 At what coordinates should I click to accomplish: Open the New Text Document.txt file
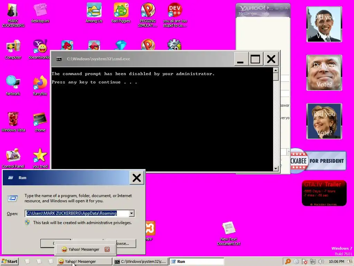[229, 233]
